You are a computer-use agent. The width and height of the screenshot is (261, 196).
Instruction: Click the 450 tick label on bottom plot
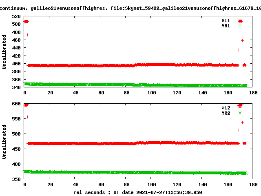tap(16, 149)
